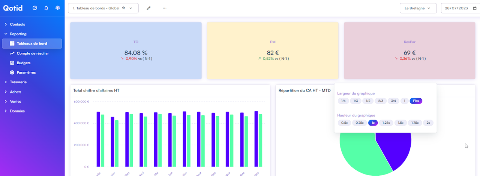Favorite the dashboard with the star icon

124,8
